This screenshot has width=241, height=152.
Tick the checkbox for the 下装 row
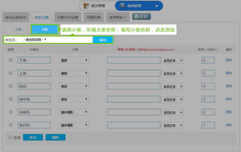[x=11, y=60]
